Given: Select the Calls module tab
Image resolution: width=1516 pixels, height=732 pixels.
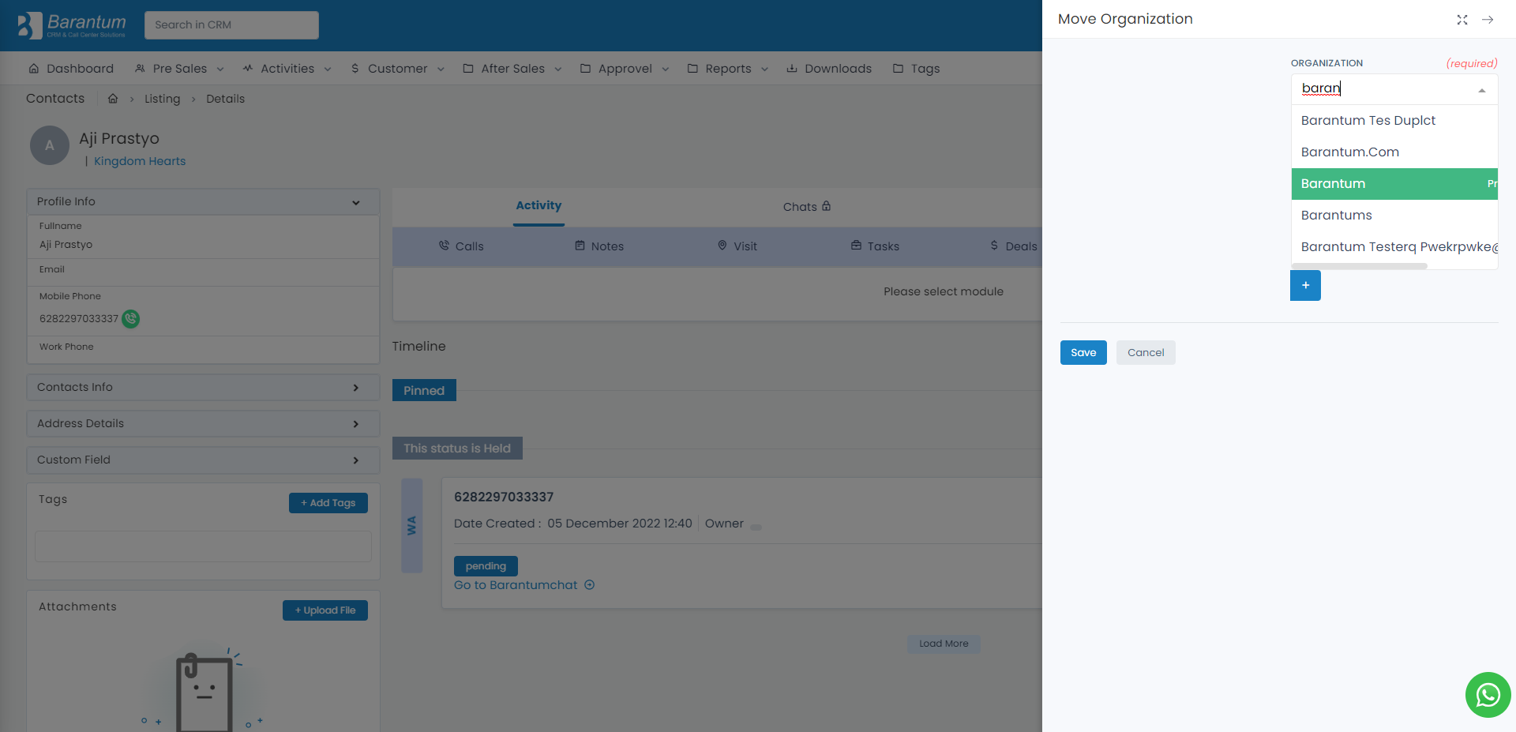Looking at the screenshot, I should pyautogui.click(x=461, y=246).
